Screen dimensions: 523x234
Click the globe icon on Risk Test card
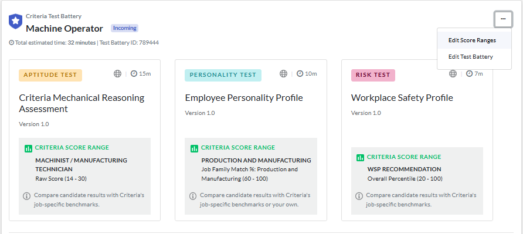(x=453, y=74)
